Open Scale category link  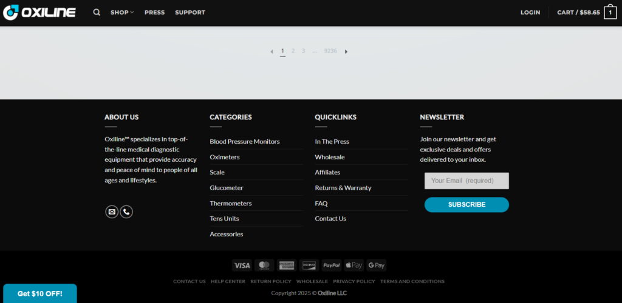(x=217, y=173)
